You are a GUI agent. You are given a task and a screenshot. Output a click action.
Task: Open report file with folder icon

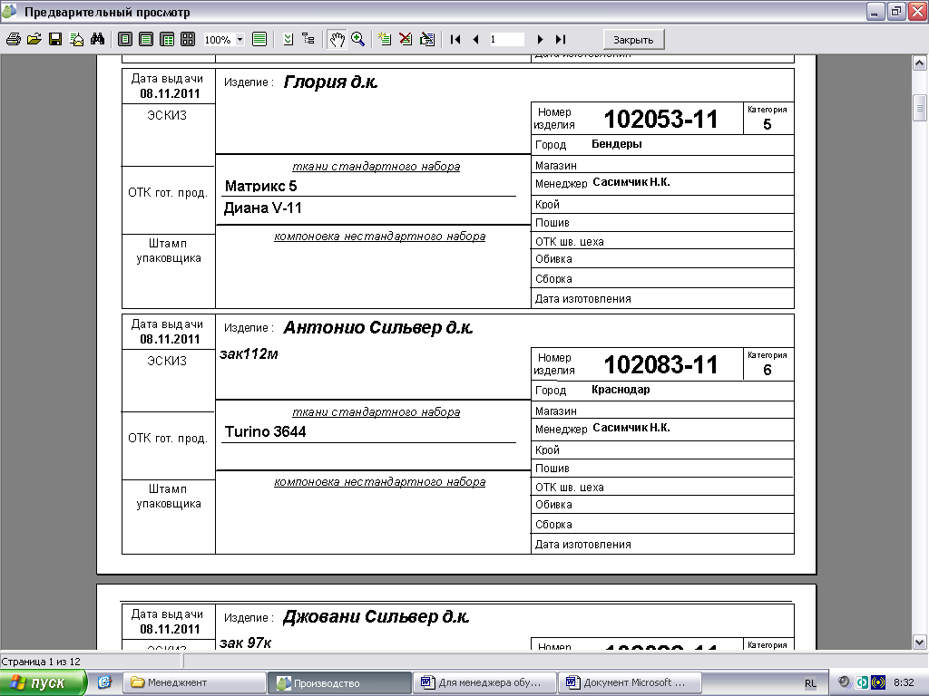tap(34, 39)
